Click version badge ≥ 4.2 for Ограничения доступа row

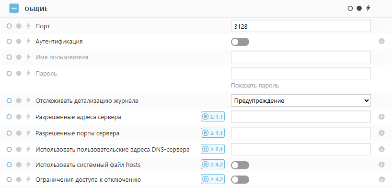[x=213, y=179]
